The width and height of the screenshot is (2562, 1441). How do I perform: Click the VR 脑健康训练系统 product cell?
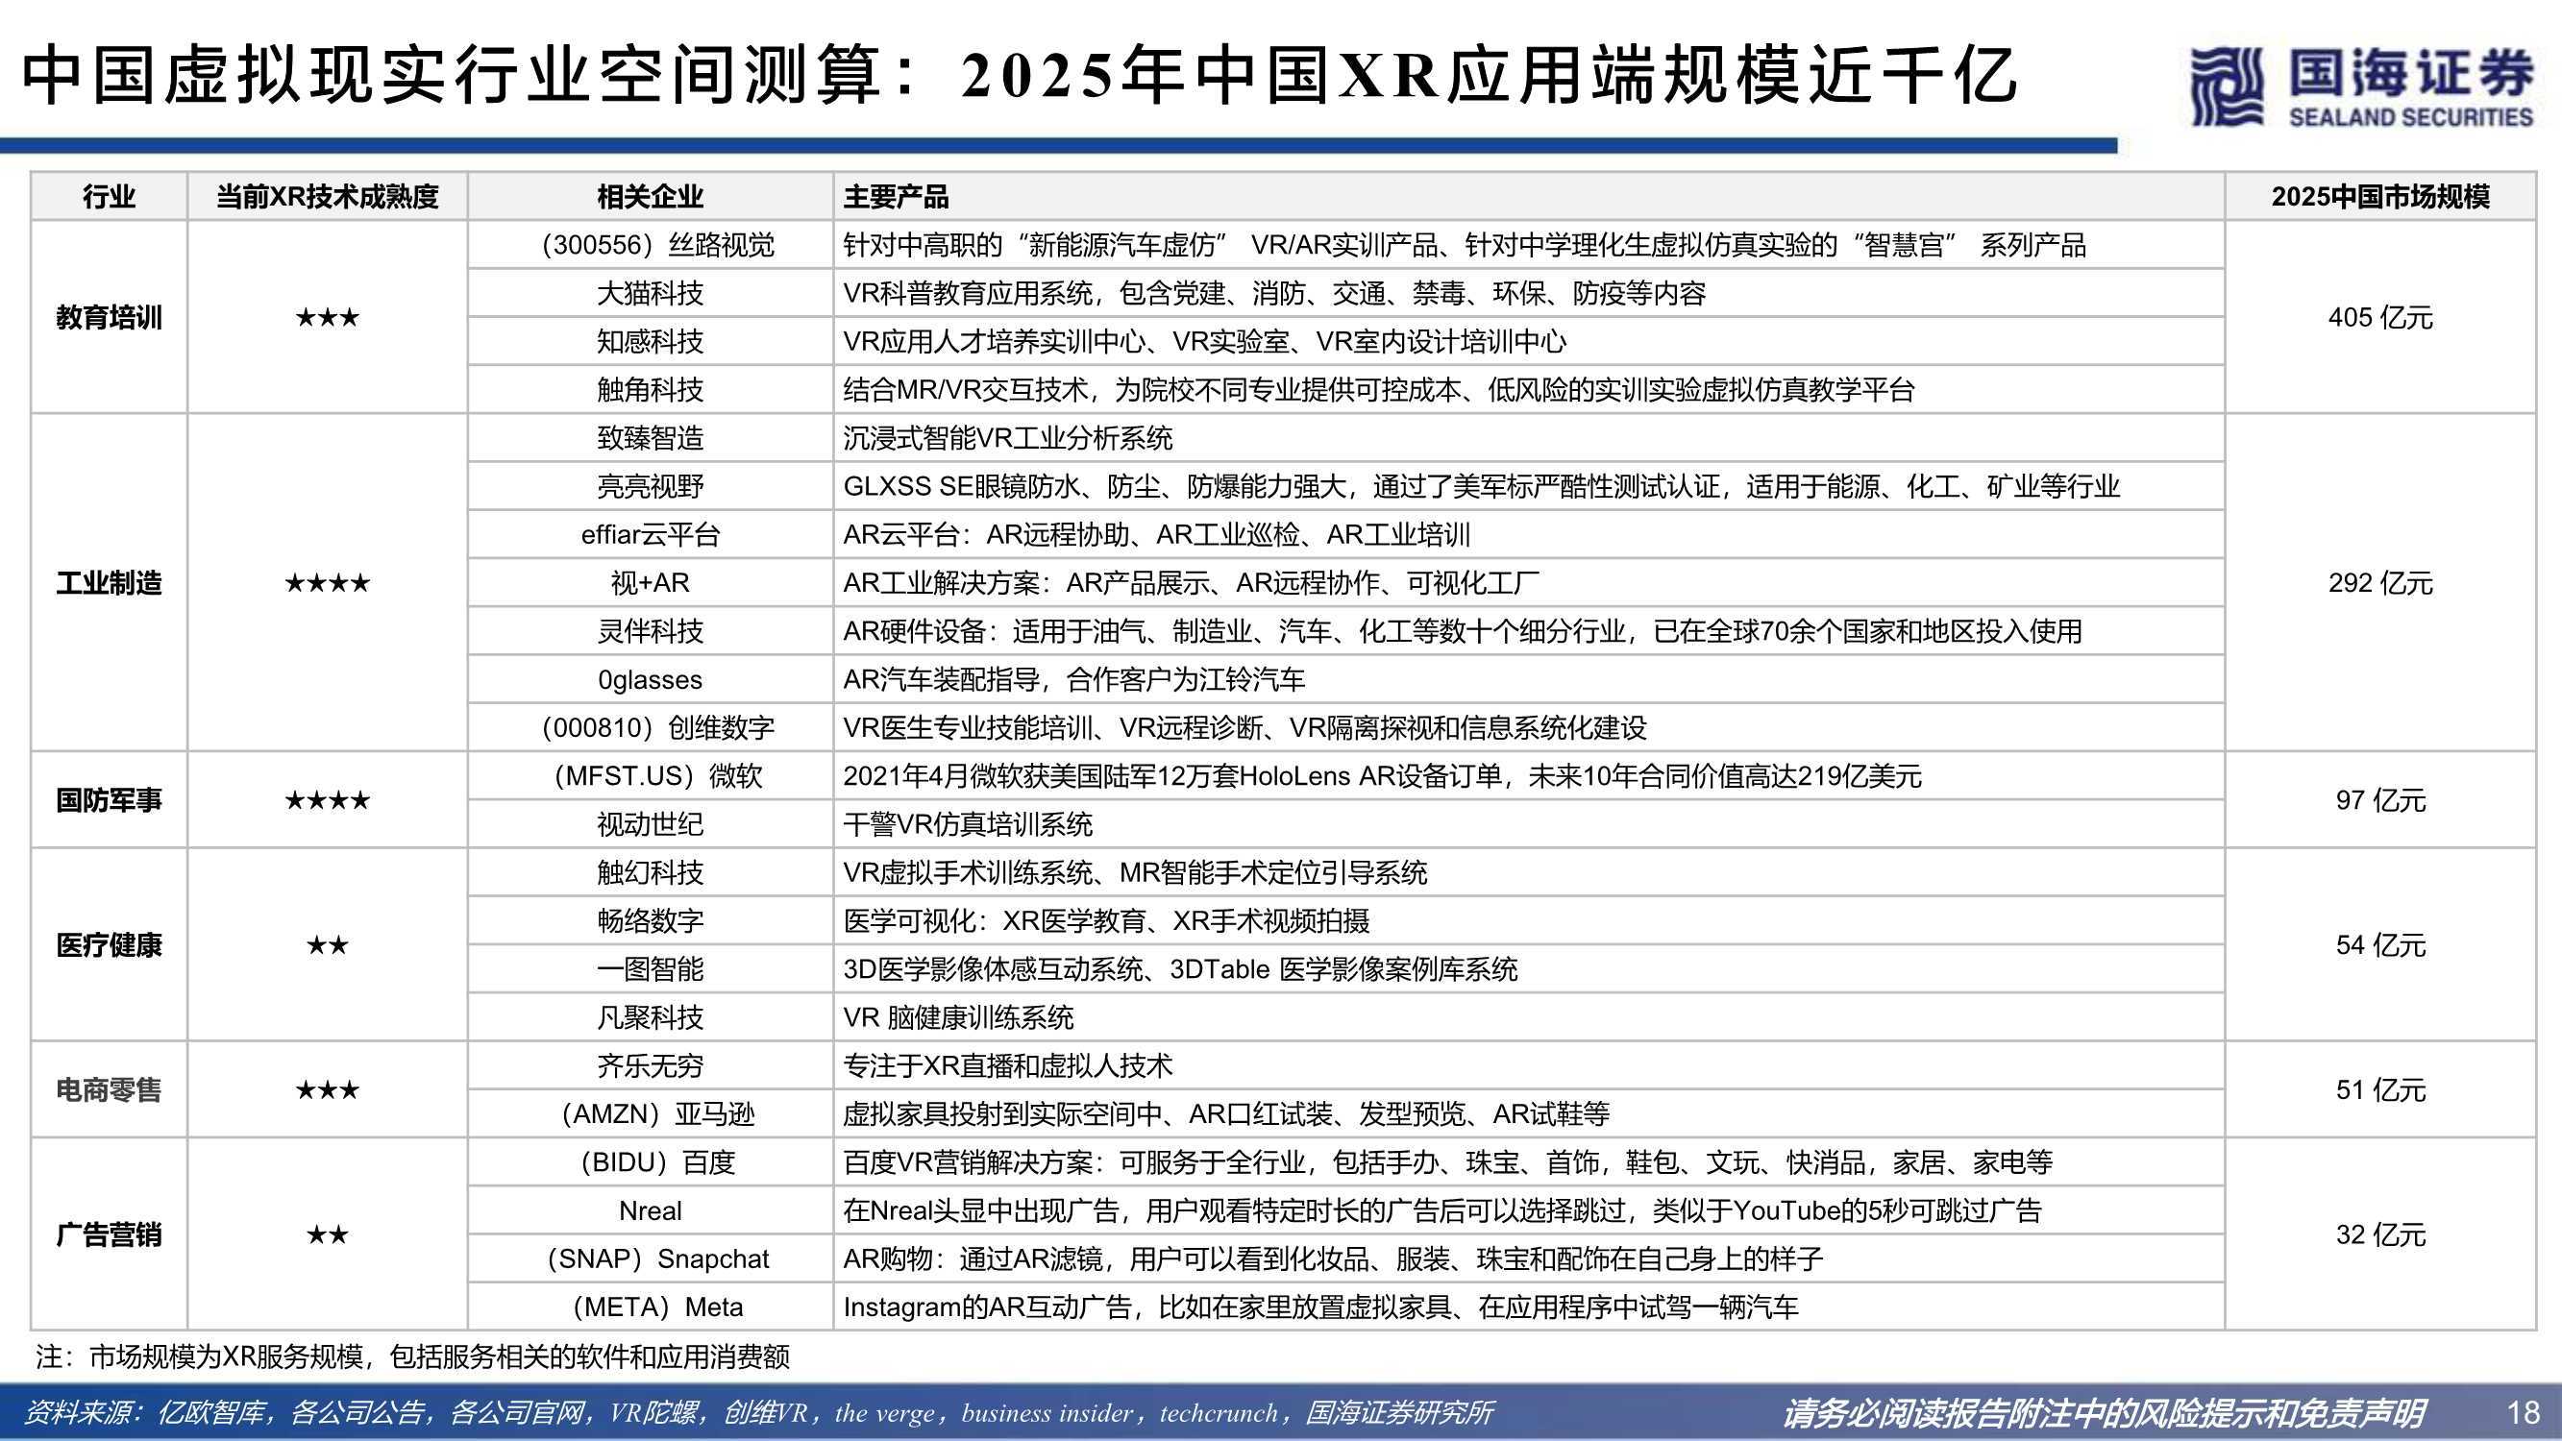pos(1529,1017)
